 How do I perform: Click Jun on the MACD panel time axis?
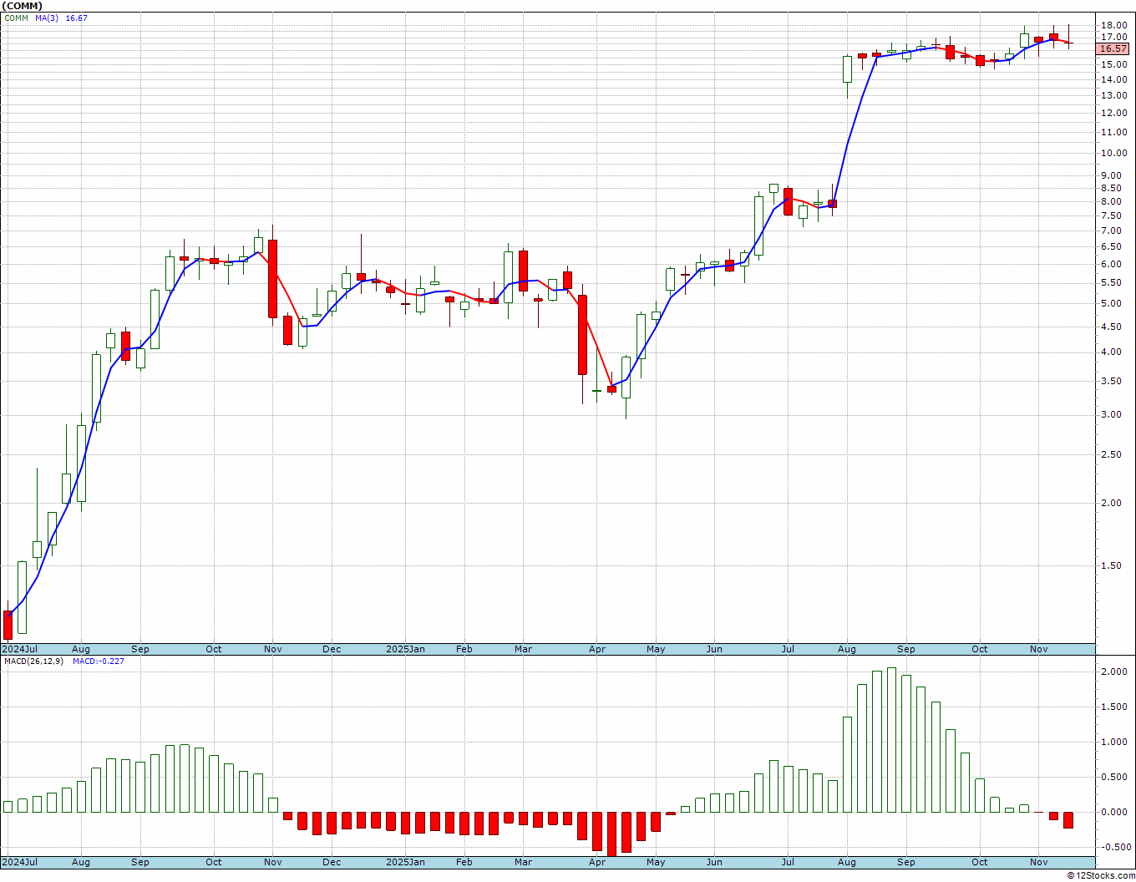tap(715, 862)
